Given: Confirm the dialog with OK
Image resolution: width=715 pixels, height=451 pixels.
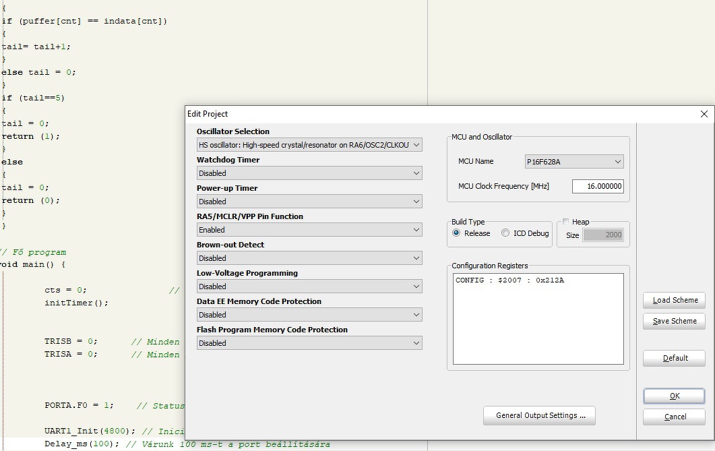Looking at the screenshot, I should click(674, 396).
